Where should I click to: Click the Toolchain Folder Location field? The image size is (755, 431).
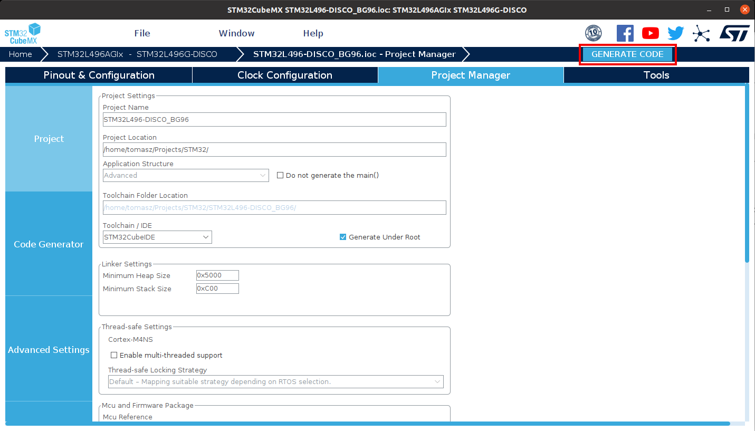click(274, 207)
